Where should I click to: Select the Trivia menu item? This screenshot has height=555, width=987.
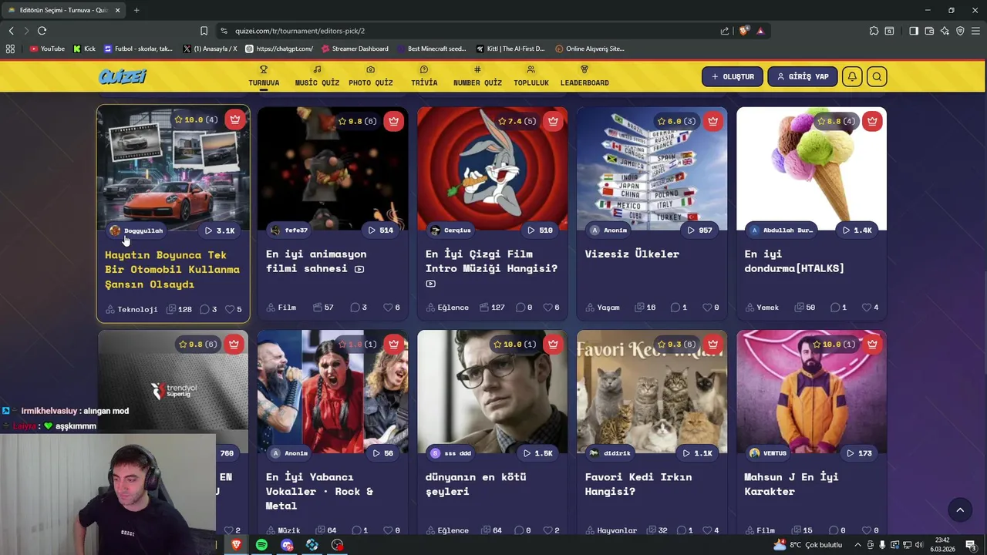click(x=424, y=76)
